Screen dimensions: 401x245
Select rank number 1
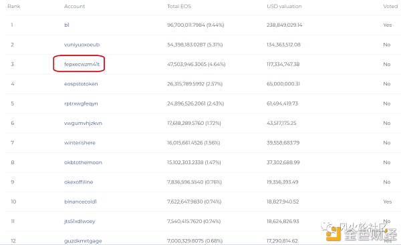pos(12,25)
